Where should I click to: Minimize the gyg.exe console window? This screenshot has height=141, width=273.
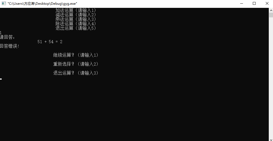click(x=241, y=3)
